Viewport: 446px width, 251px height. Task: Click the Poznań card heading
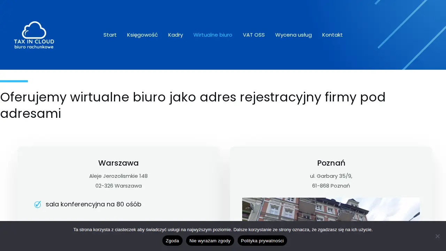coord(331,163)
